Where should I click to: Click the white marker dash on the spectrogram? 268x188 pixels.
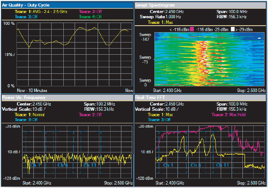259,38
